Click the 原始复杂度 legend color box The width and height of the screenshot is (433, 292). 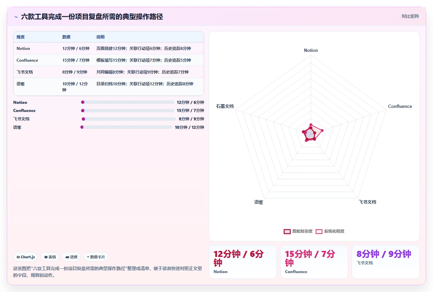pyautogui.click(x=287, y=231)
